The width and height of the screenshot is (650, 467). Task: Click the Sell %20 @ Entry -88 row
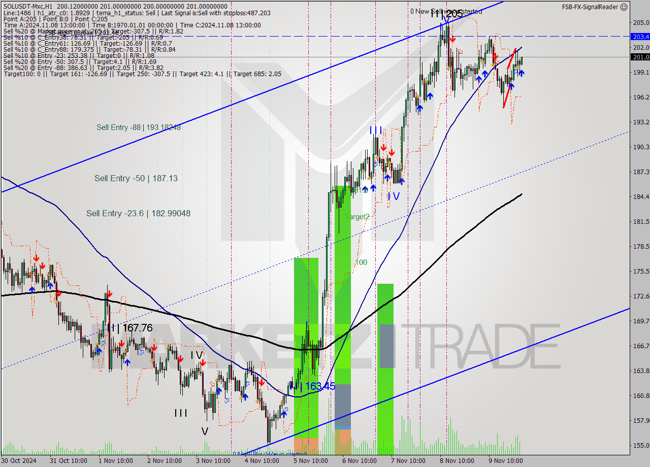[x=83, y=68]
